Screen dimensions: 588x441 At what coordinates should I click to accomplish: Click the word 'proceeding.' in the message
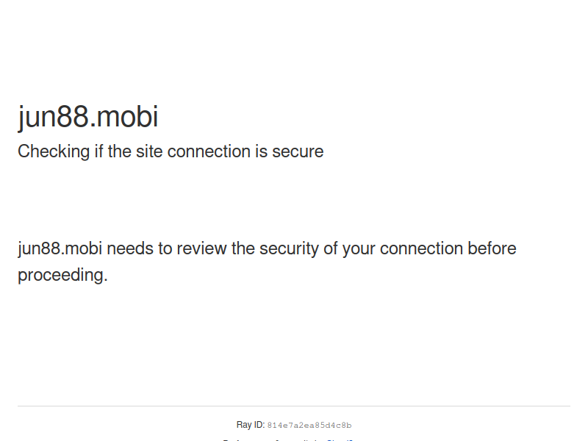tap(62, 275)
